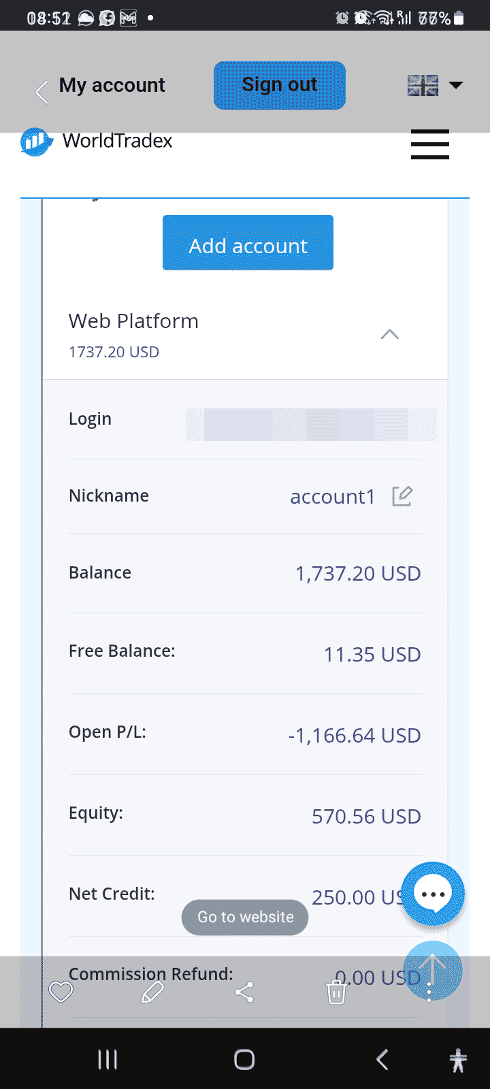Tap the accessibility figure icon

458,1060
